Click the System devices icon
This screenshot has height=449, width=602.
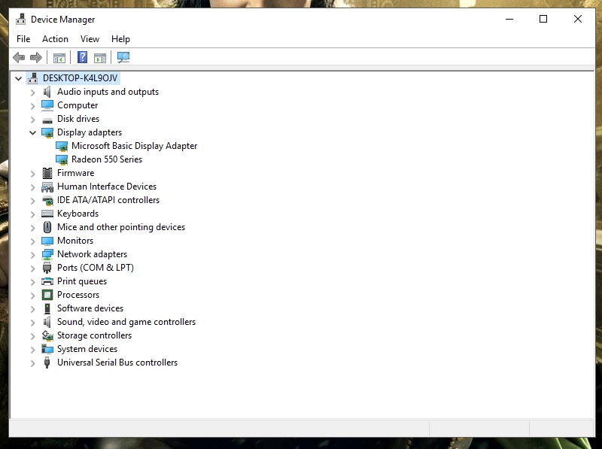pos(47,349)
